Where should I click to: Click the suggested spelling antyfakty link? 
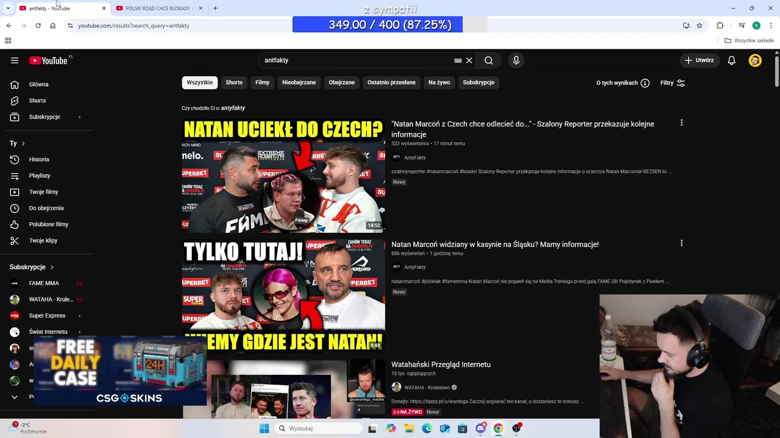233,108
